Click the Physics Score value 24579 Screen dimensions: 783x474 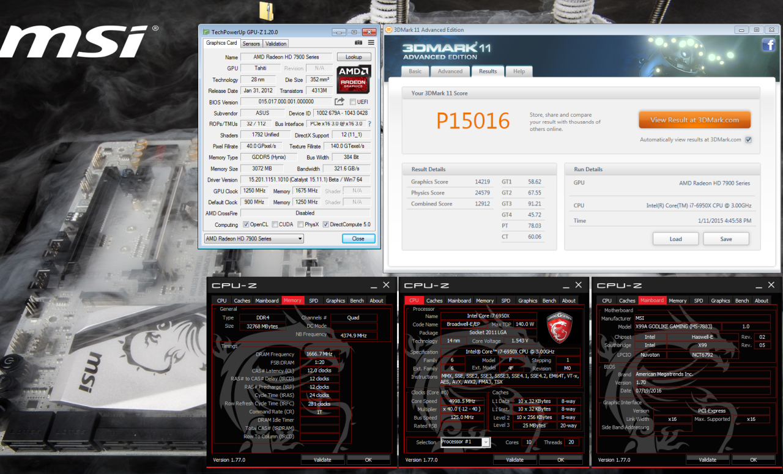coord(482,193)
